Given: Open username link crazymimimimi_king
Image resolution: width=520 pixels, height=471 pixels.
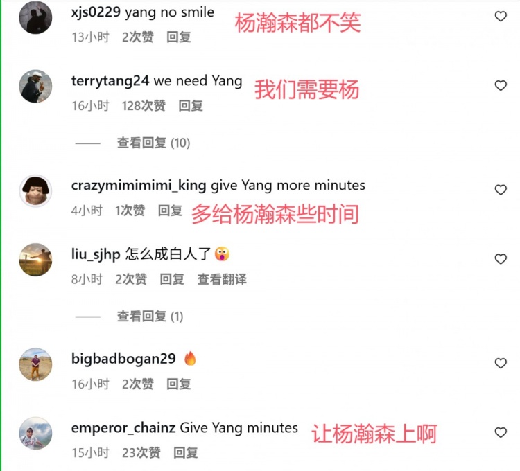Looking at the screenshot, I should coord(139,186).
